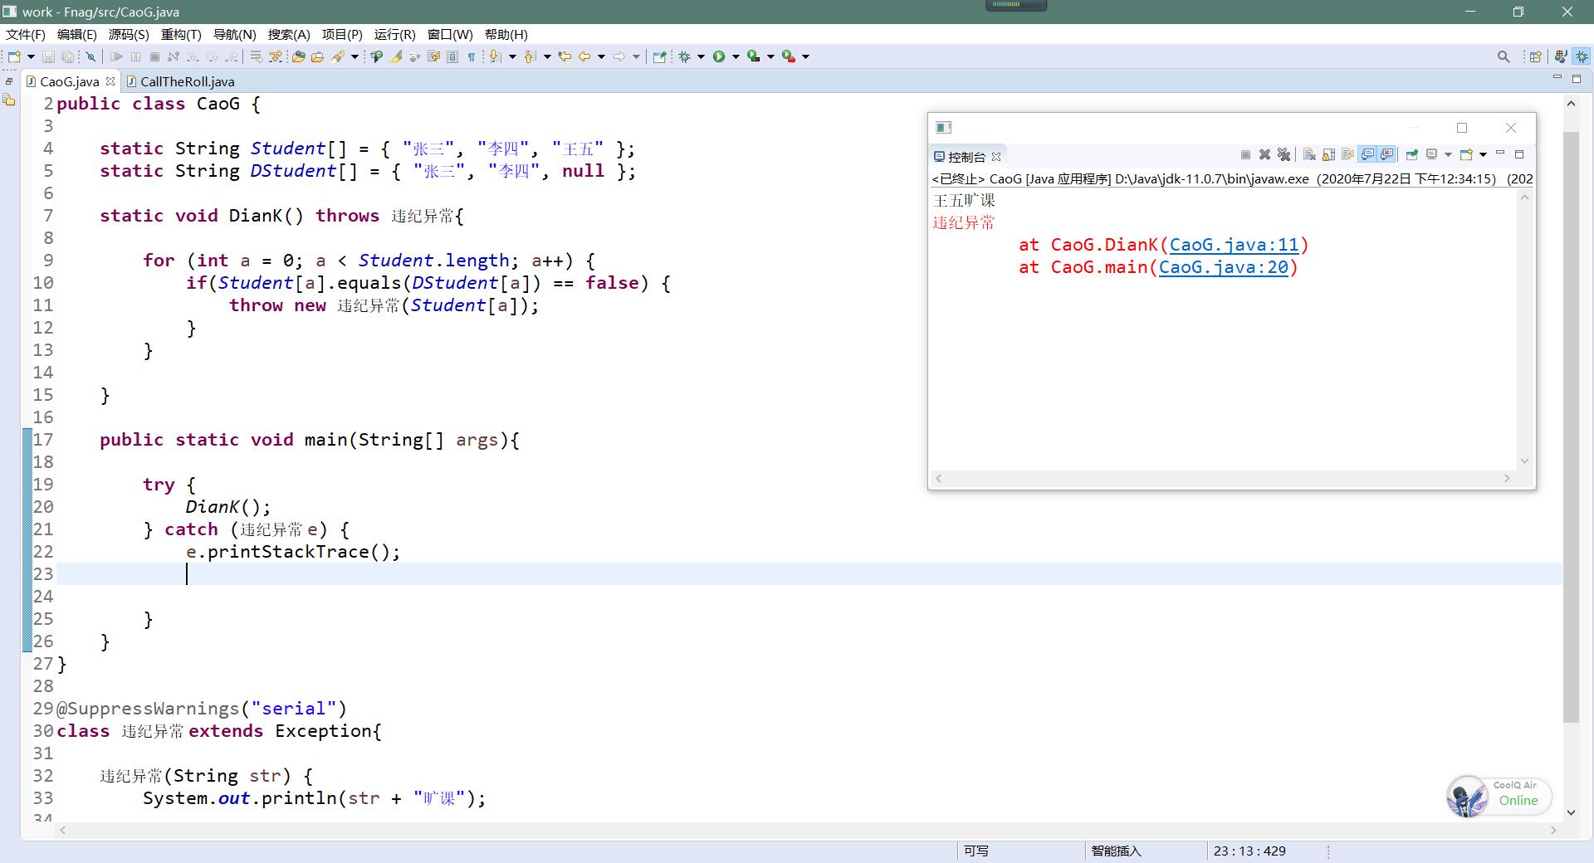This screenshot has height=863, width=1594.
Task: Click the top-right search magnifier icon
Action: pyautogui.click(x=1504, y=56)
